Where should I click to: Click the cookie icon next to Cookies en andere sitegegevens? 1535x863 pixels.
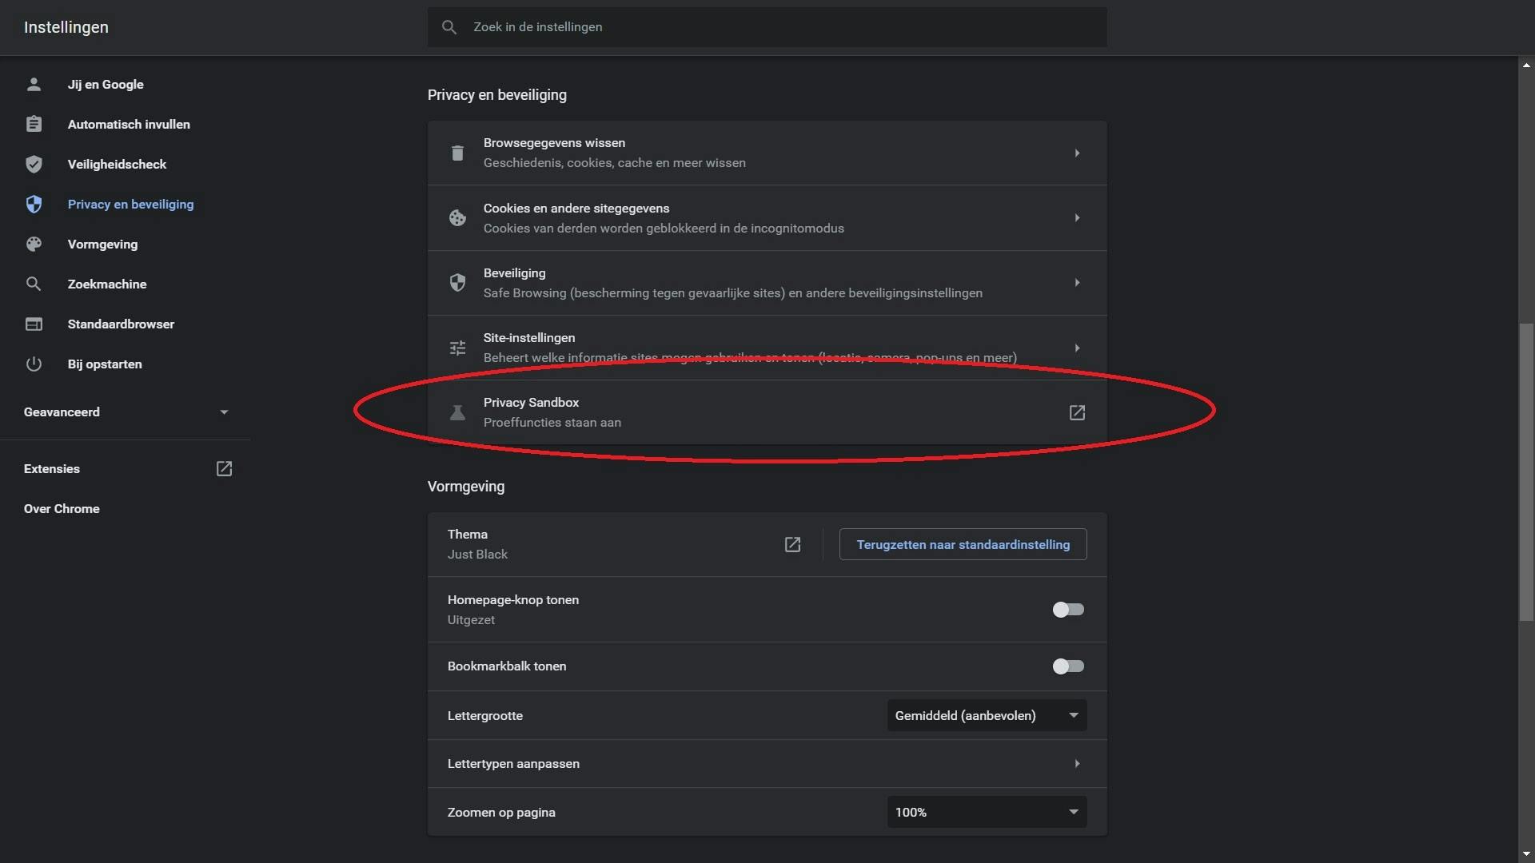(457, 218)
